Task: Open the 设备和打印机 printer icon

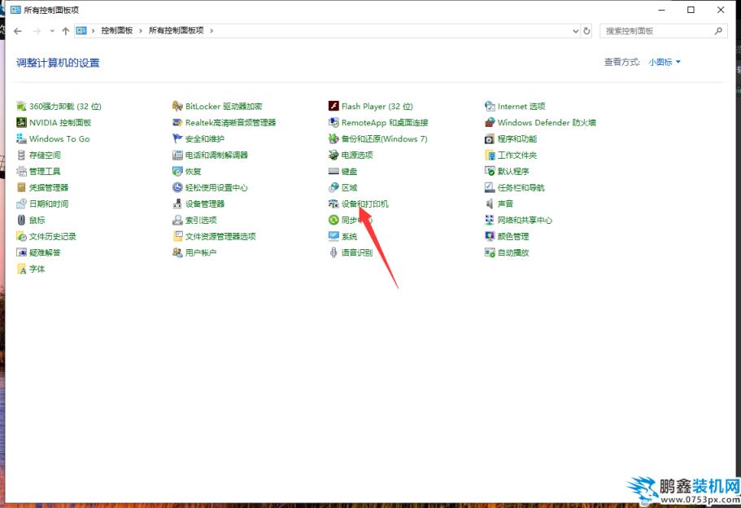Action: point(333,204)
